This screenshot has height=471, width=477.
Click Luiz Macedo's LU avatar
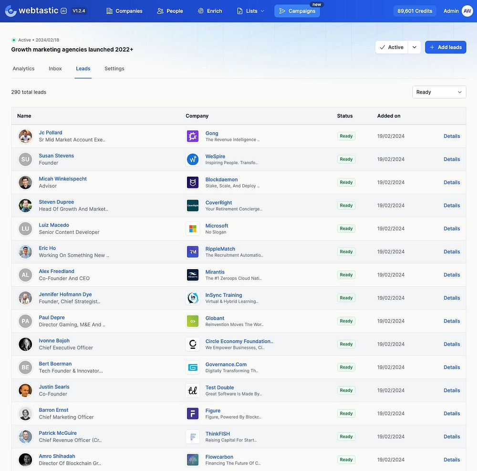click(x=25, y=229)
